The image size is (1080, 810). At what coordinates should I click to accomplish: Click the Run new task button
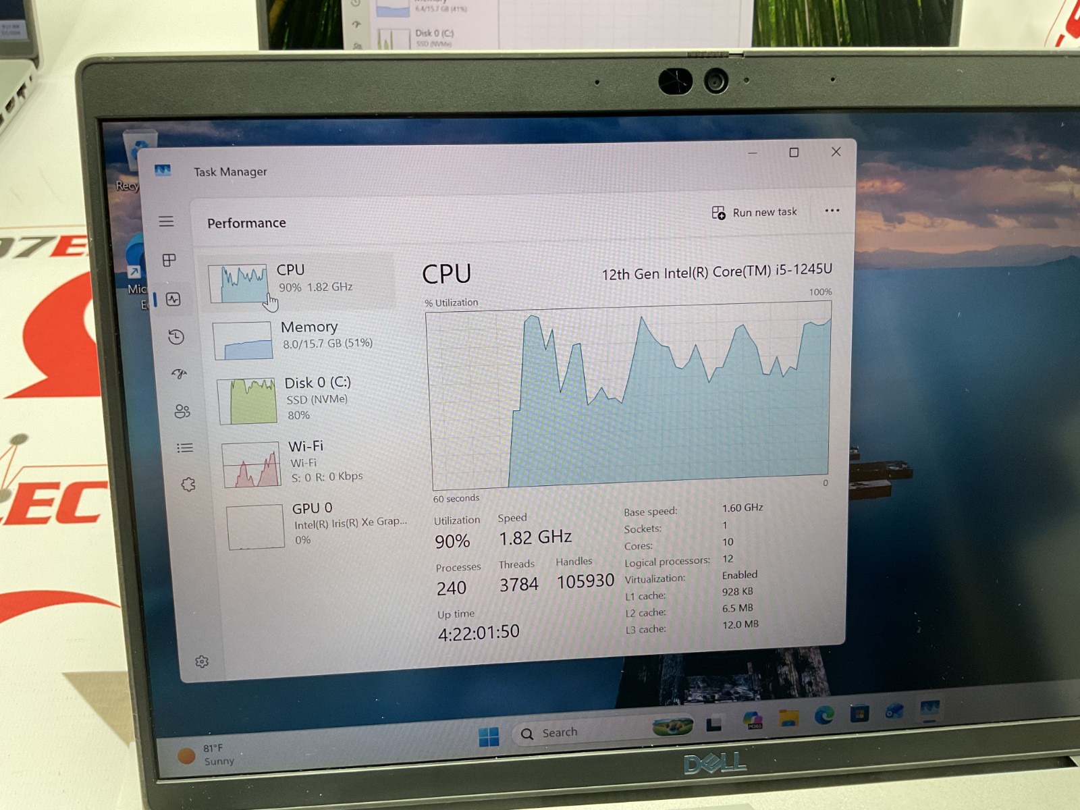(x=754, y=213)
